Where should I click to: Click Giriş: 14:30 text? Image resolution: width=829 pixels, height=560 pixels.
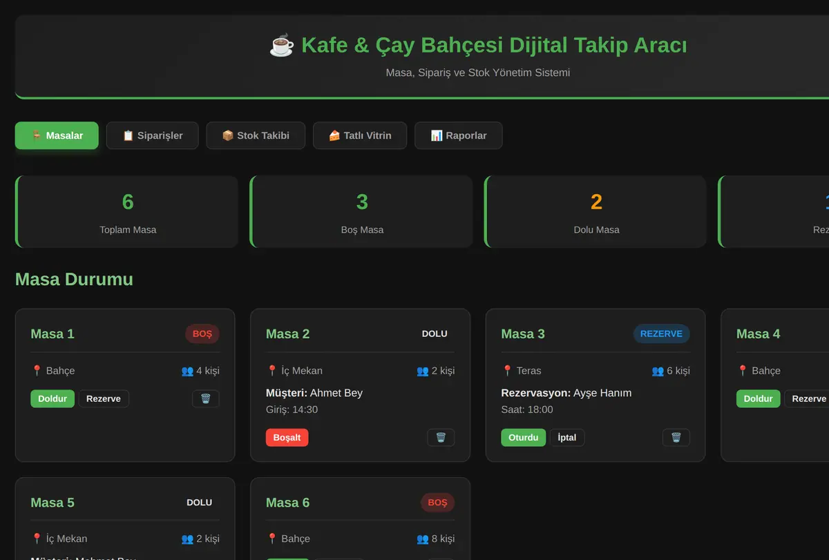pyautogui.click(x=292, y=409)
